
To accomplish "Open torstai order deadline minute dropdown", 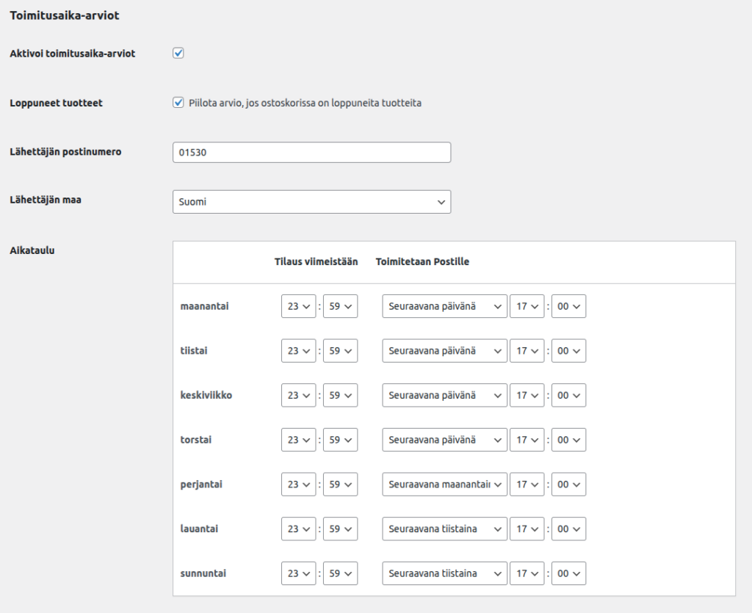I will (340, 440).
